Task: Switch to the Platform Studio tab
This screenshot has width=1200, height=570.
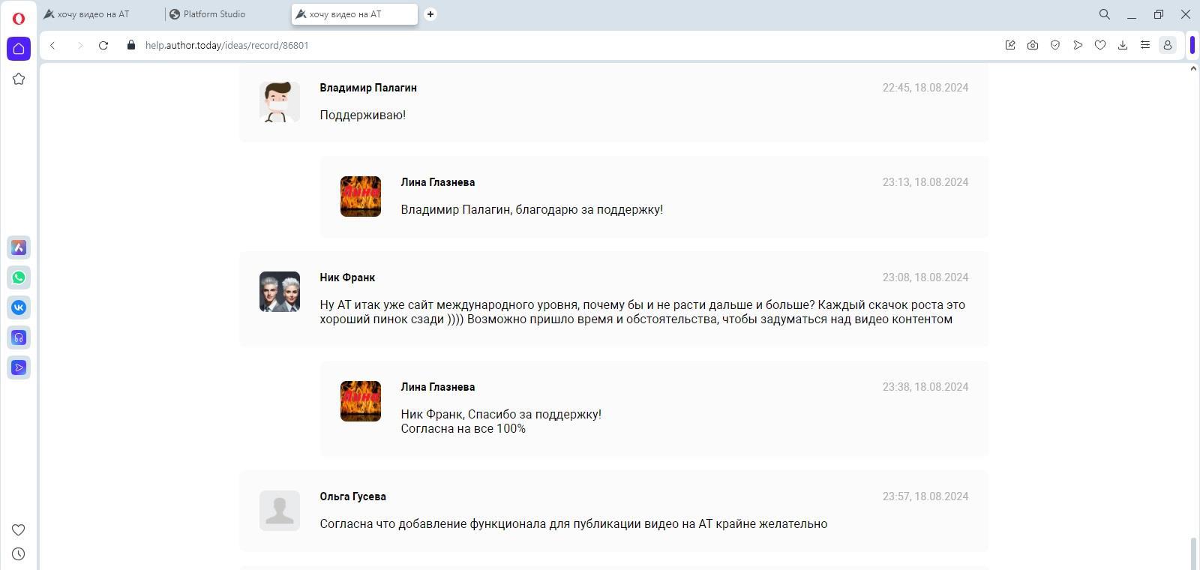Action: click(214, 14)
